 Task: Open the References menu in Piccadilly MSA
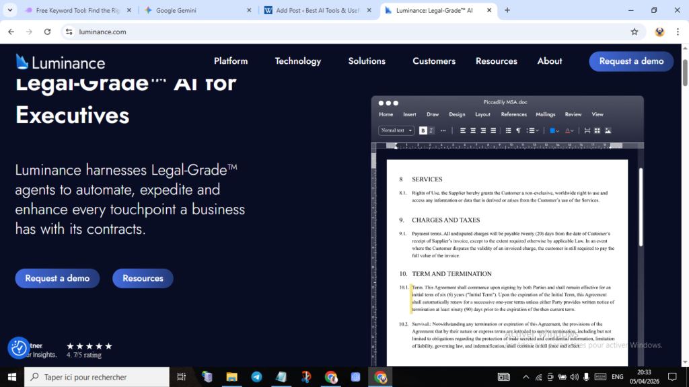(513, 114)
